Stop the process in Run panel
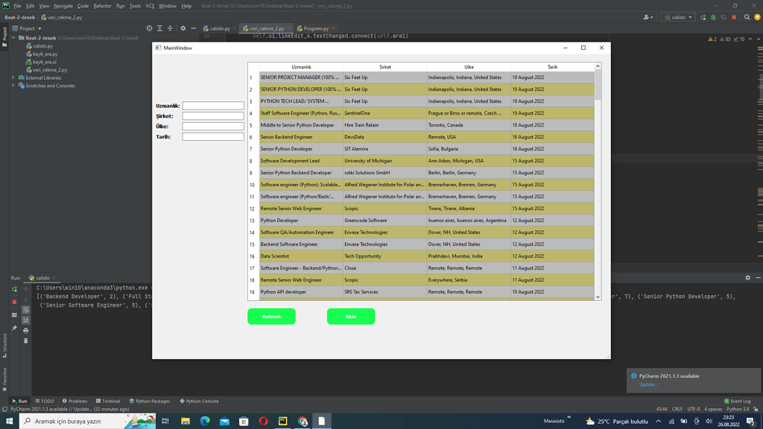Viewport: 763px width, 429px height. [15, 302]
